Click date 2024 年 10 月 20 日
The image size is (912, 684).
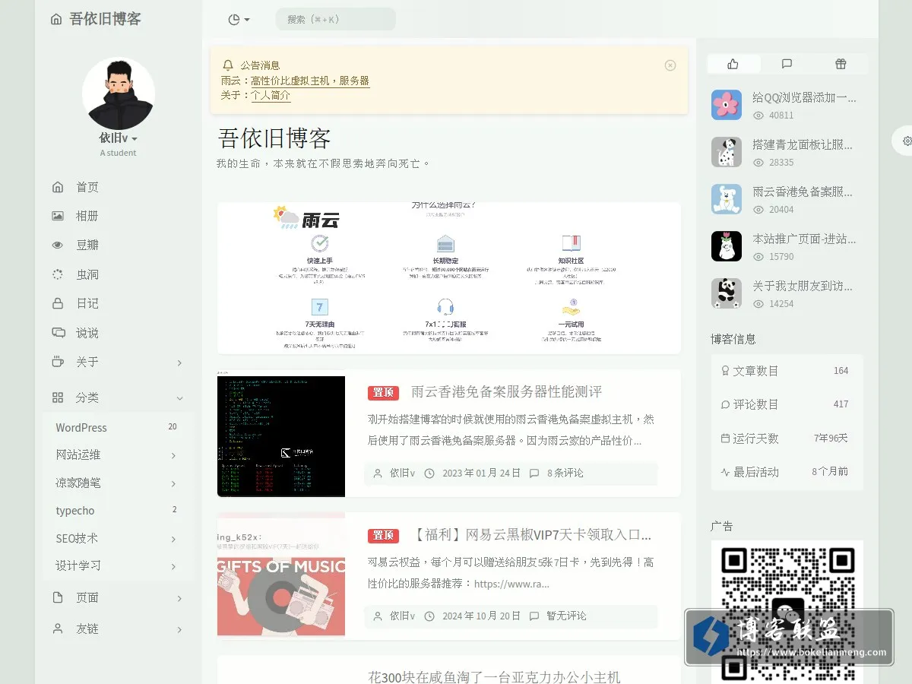(x=482, y=616)
